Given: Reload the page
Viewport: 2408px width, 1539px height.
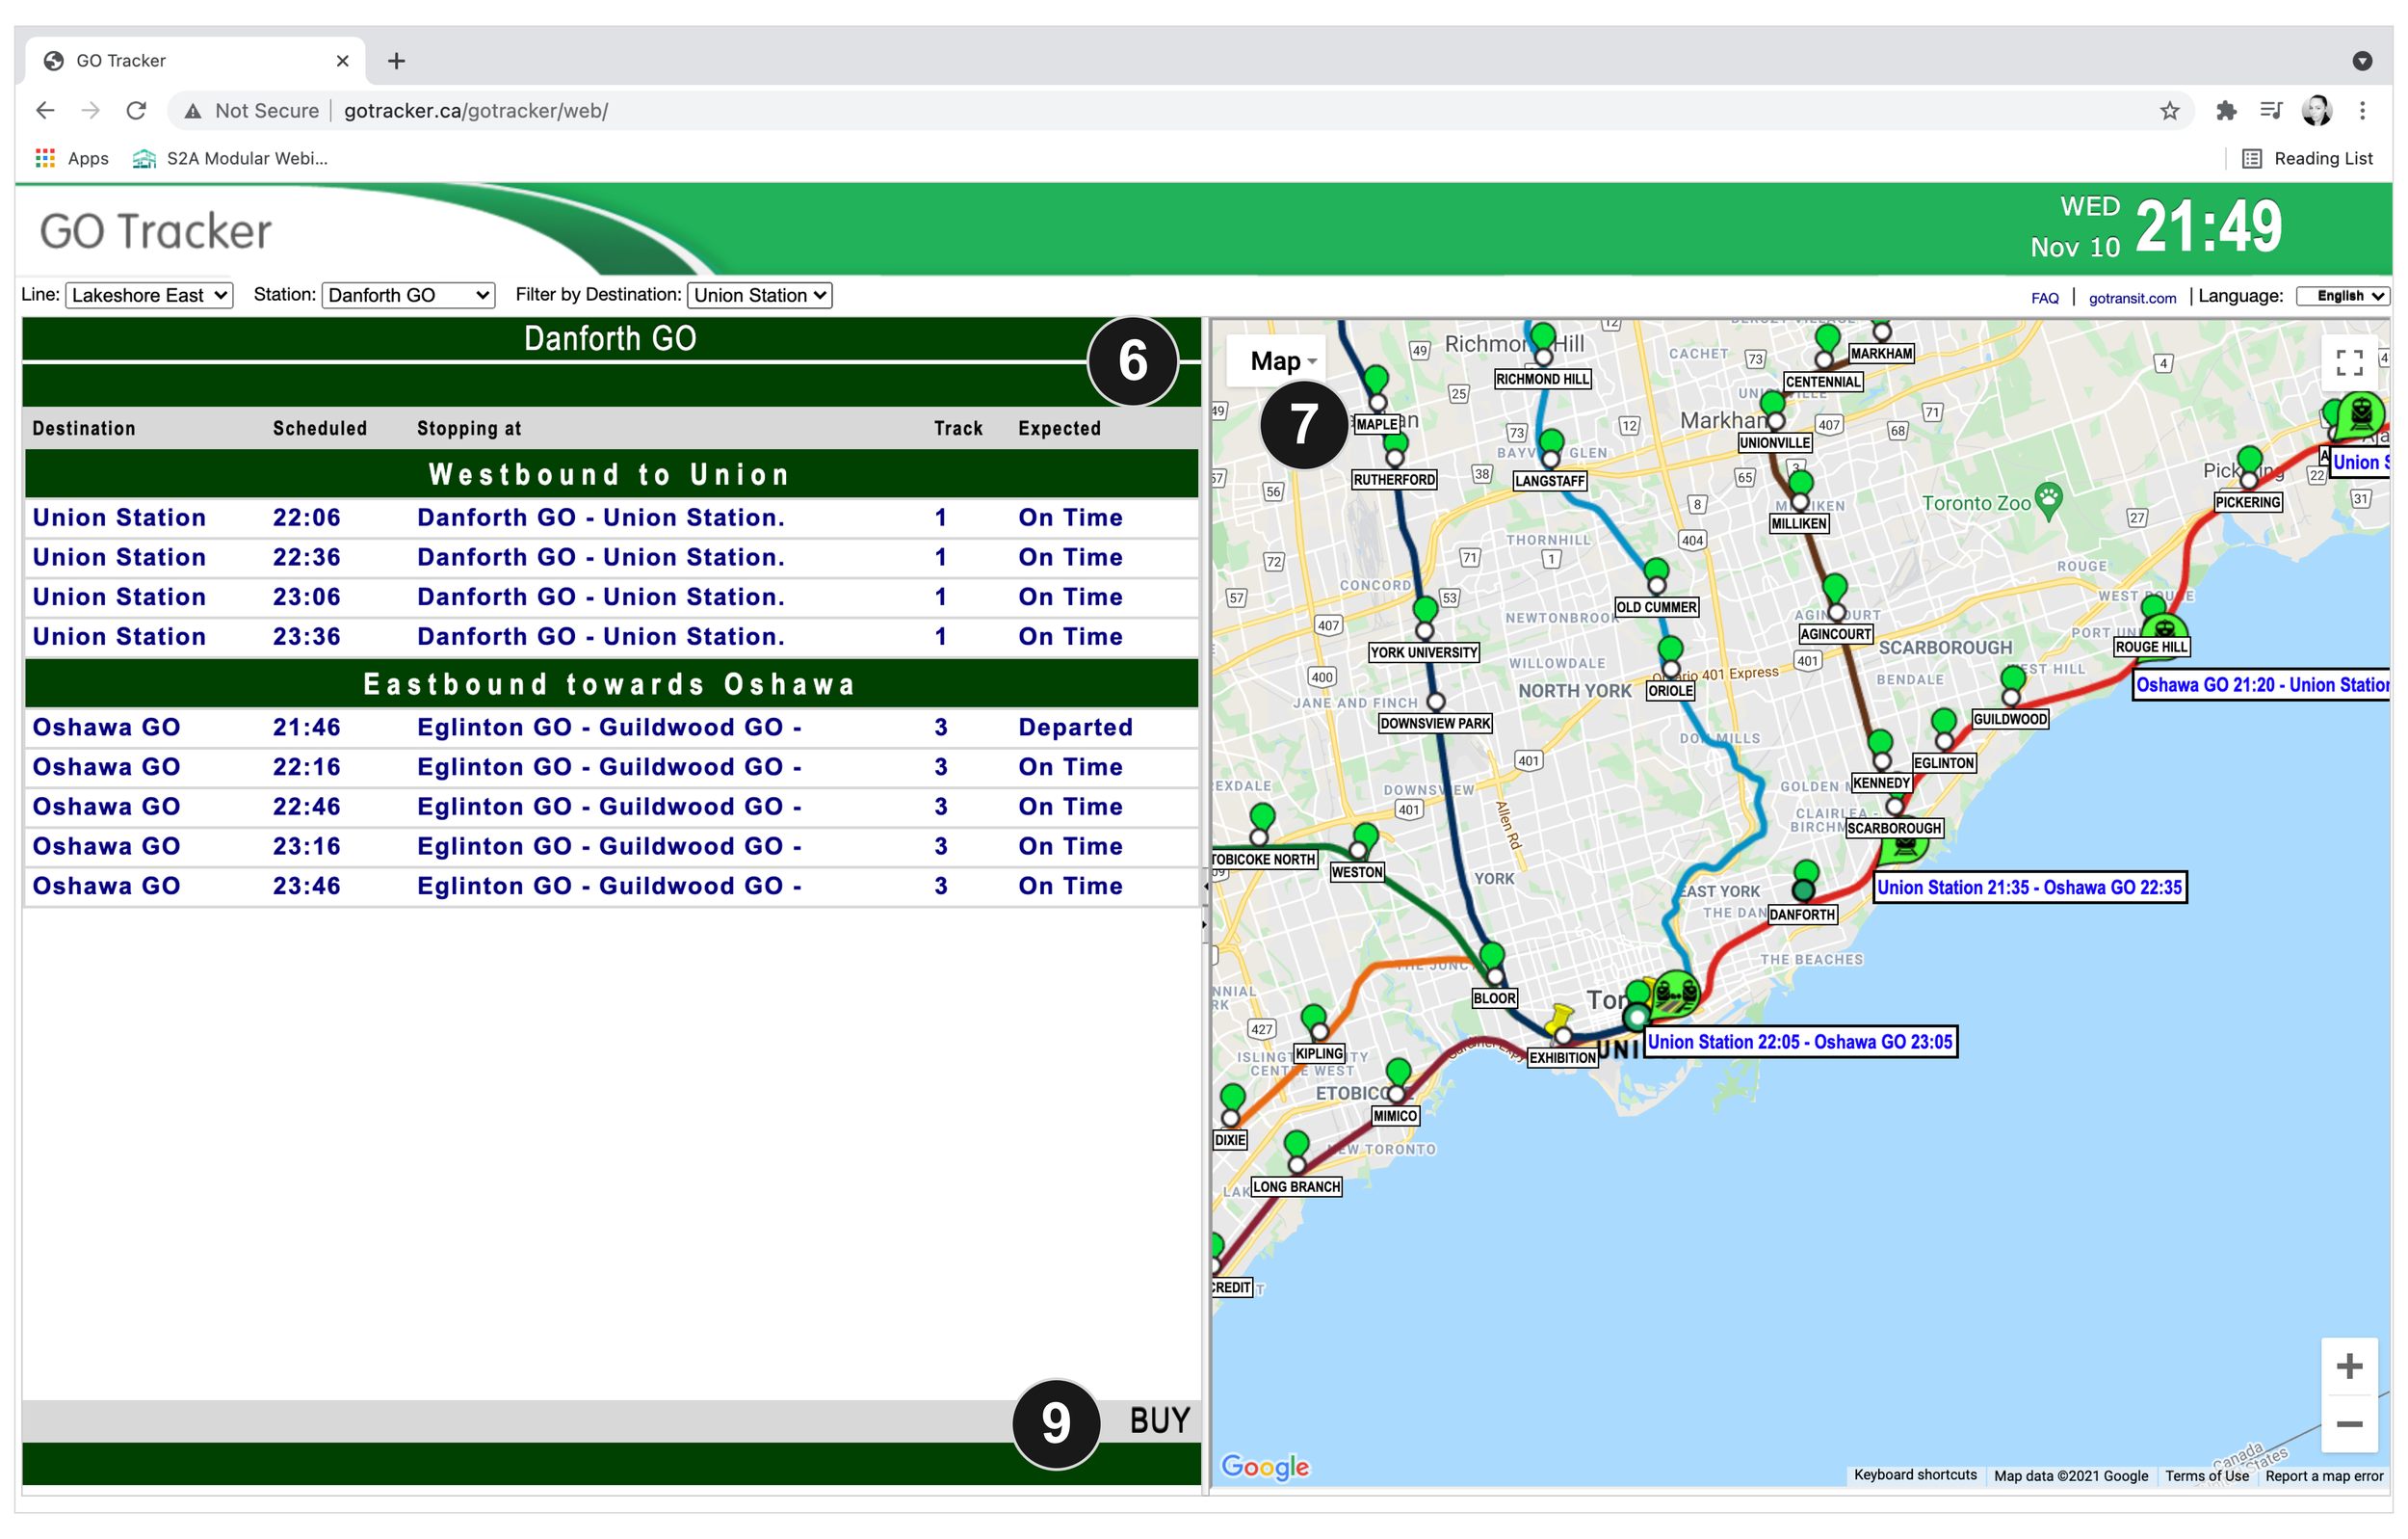Looking at the screenshot, I should 137,111.
